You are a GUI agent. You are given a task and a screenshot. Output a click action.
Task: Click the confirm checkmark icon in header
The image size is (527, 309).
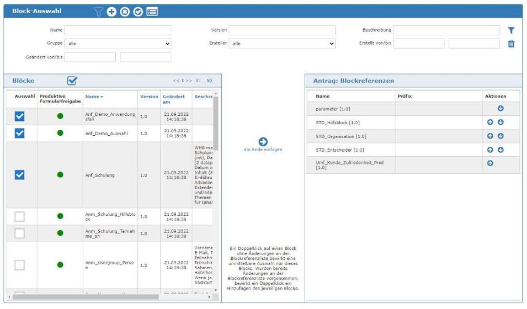(138, 12)
